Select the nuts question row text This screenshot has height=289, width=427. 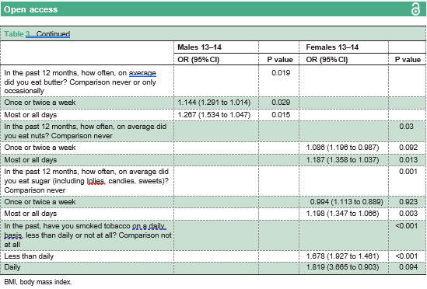pos(86,131)
